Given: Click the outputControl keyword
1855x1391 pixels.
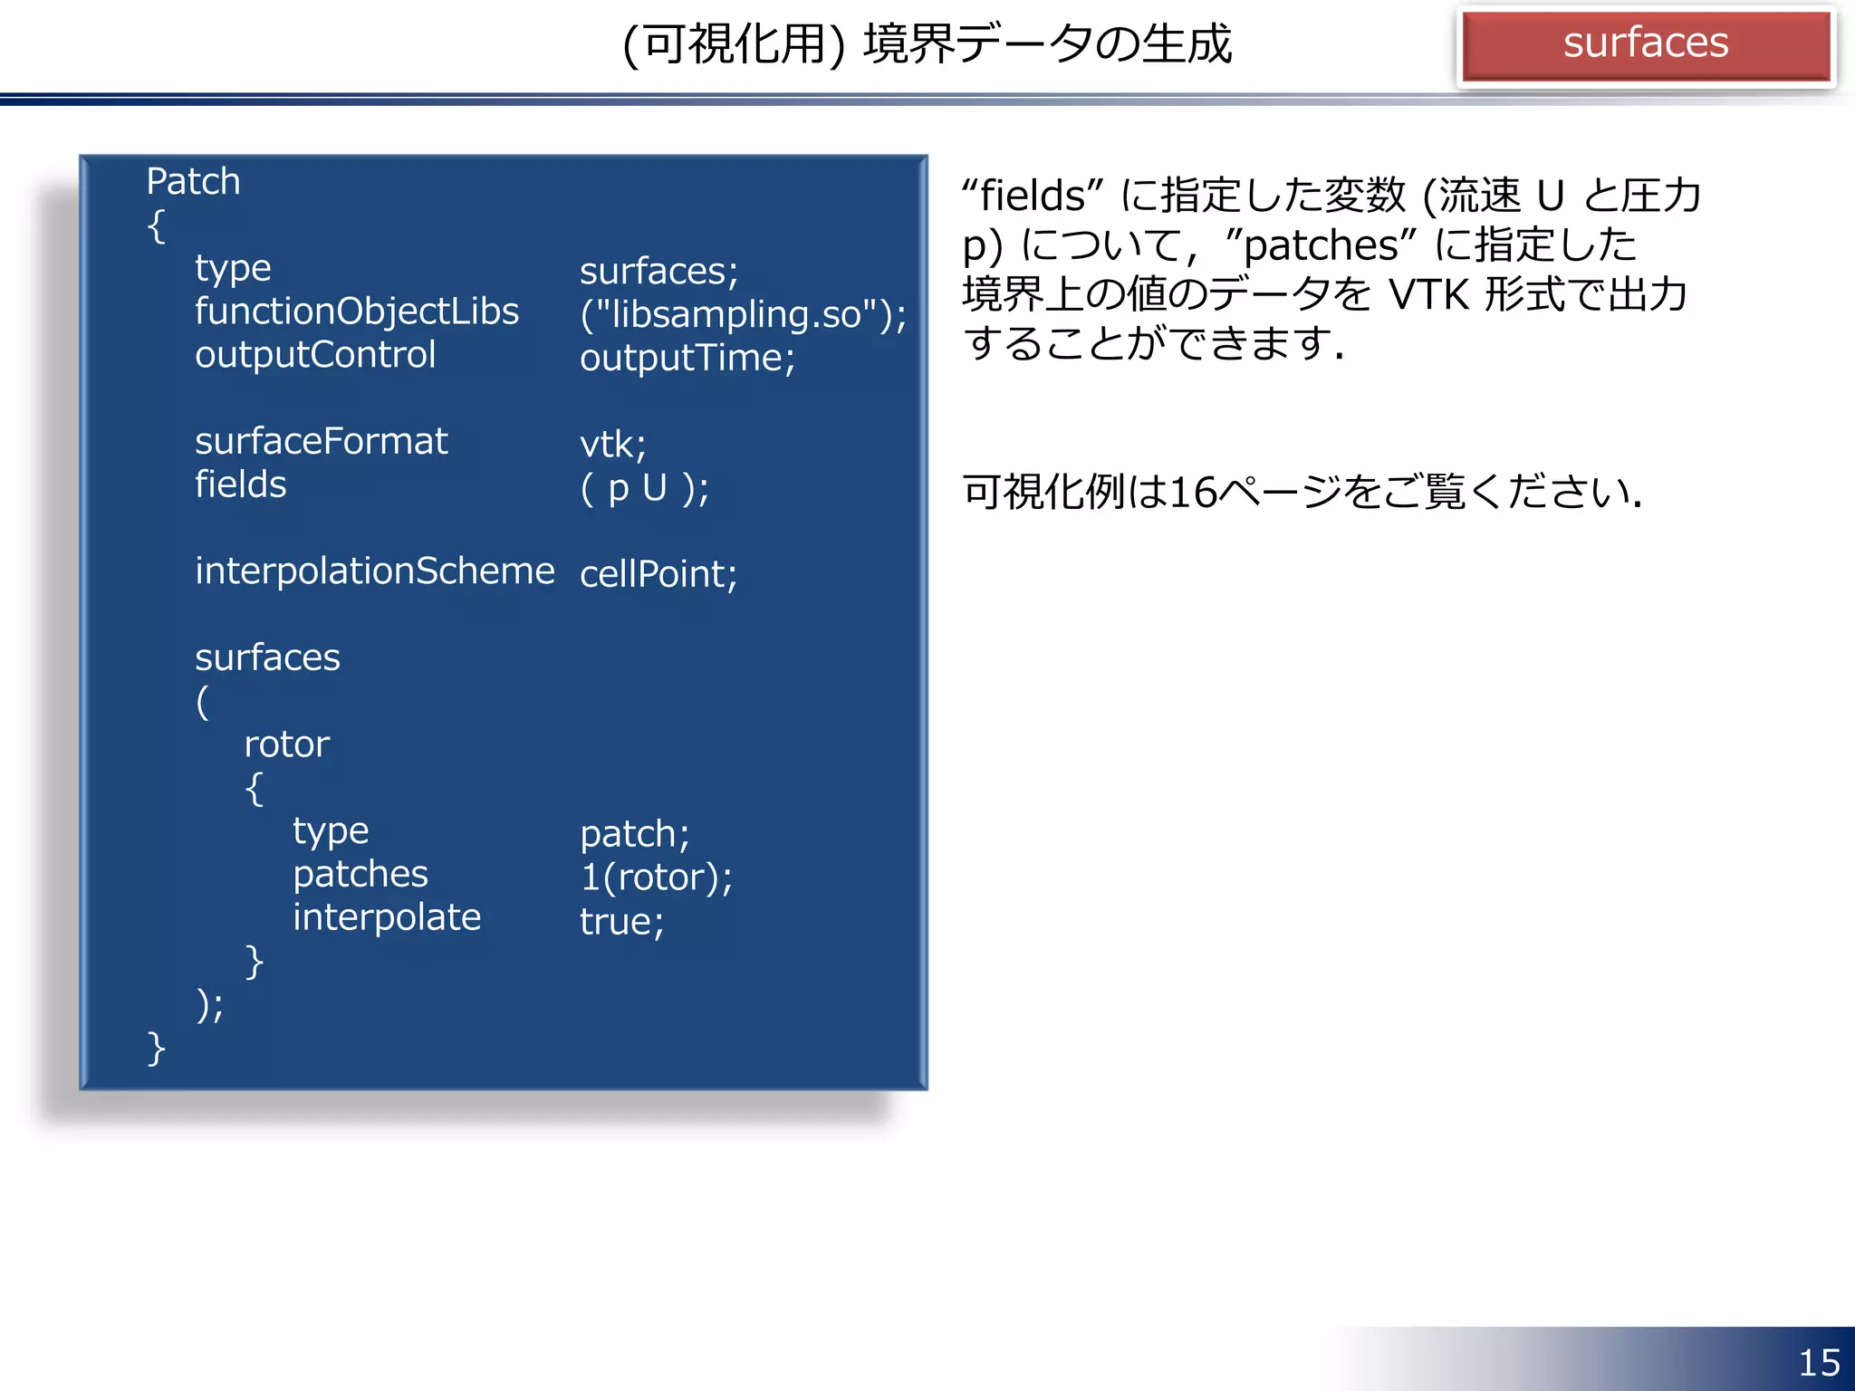Looking at the screenshot, I should [x=315, y=355].
